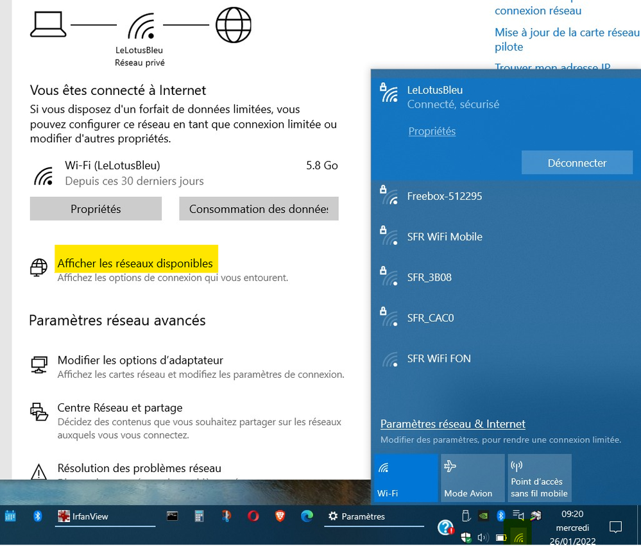Open Centre Réseau et partage
Viewport: 641px width, 547px height.
pyautogui.click(x=120, y=408)
